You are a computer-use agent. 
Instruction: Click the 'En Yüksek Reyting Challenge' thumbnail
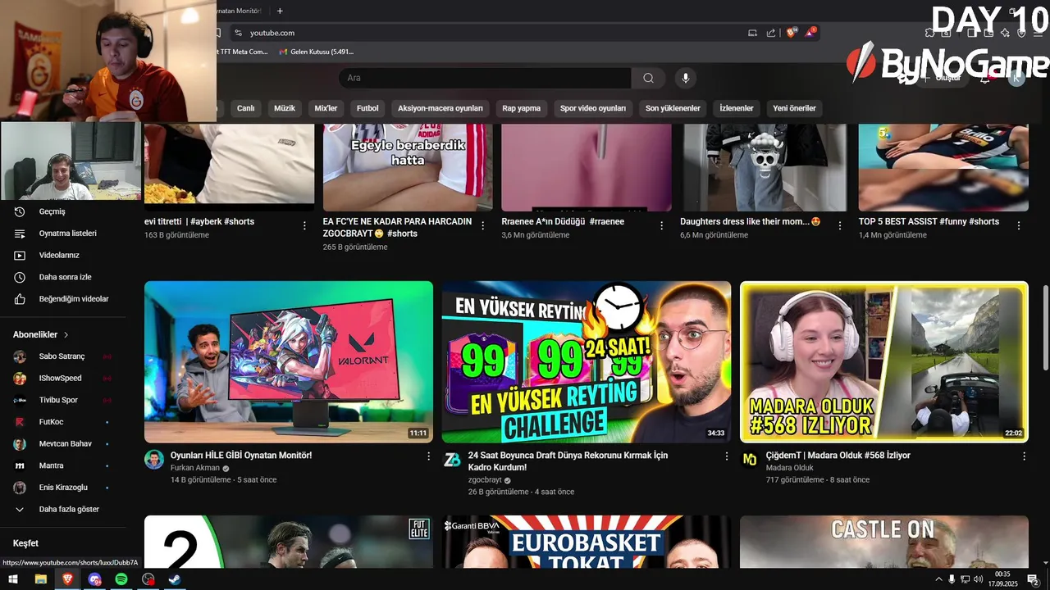587,362
